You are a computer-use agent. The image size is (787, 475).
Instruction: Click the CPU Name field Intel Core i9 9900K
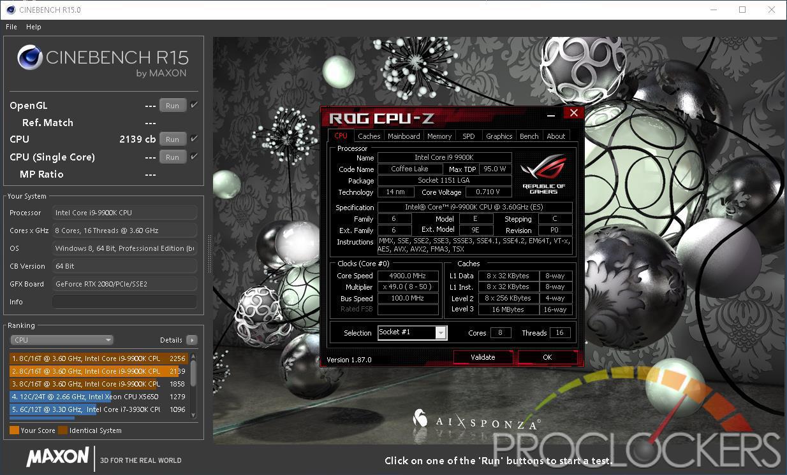click(x=445, y=158)
